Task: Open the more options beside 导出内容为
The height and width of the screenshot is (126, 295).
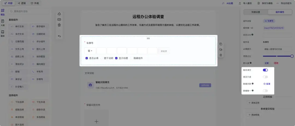Action: coord(278,3)
